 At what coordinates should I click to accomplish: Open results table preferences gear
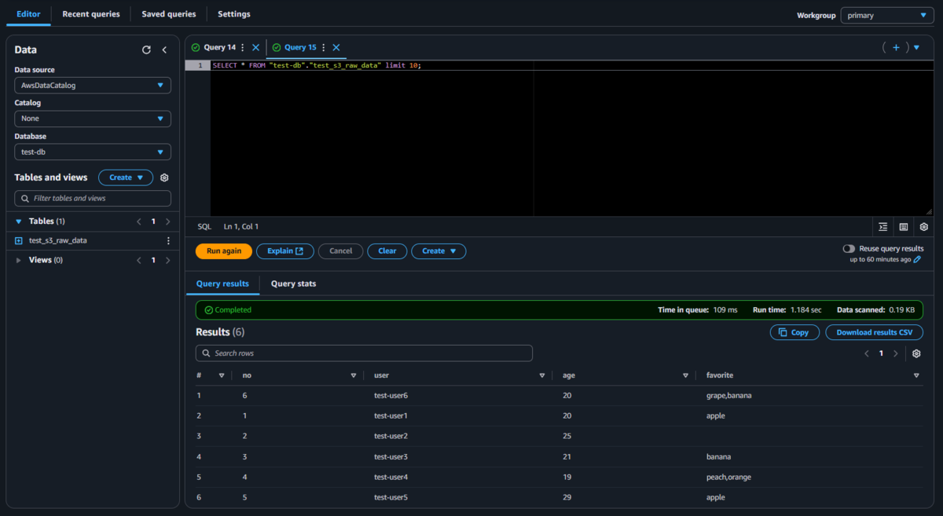tap(916, 353)
